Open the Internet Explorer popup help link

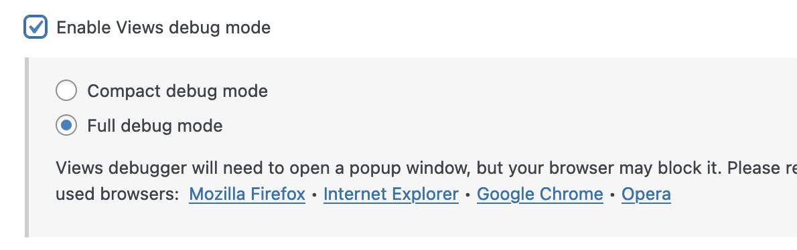click(x=391, y=195)
